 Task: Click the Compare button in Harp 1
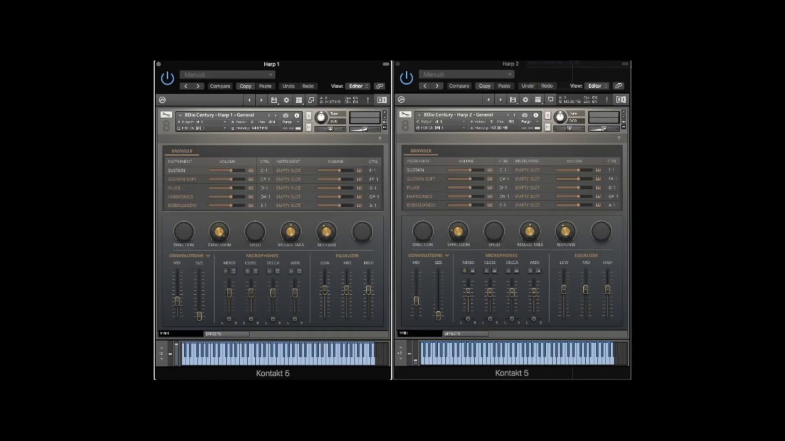[220, 86]
